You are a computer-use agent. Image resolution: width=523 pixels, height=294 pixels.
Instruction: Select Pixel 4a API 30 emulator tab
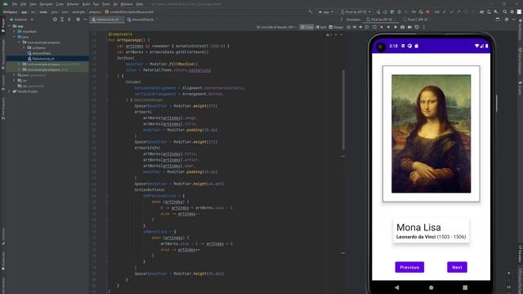coord(382,20)
